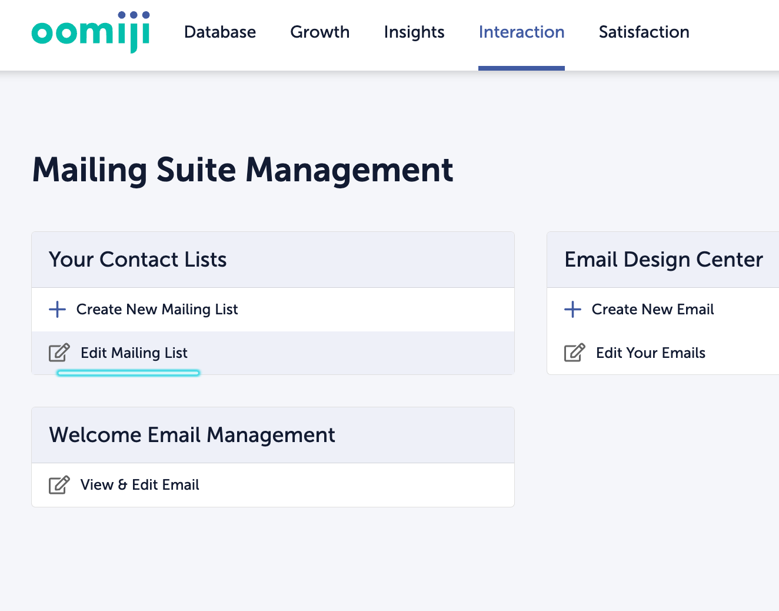Open View & Edit Email

(x=140, y=484)
